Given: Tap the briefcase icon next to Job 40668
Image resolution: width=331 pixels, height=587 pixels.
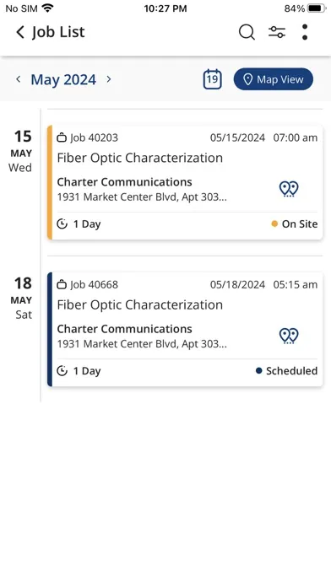Looking at the screenshot, I should (x=62, y=284).
